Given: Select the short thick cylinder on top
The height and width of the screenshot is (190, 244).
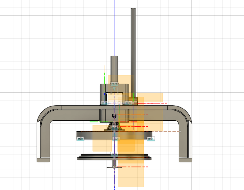Looking at the screenshot, I should (114, 69).
